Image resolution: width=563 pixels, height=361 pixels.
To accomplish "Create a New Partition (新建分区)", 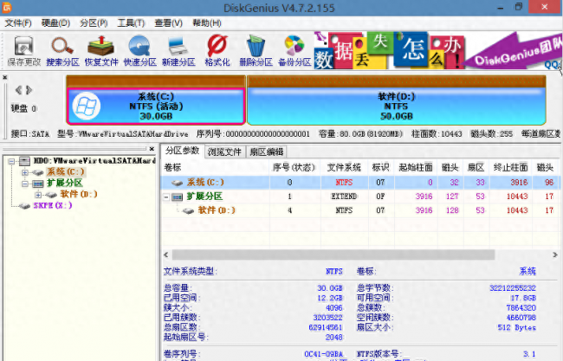I will 178,51.
